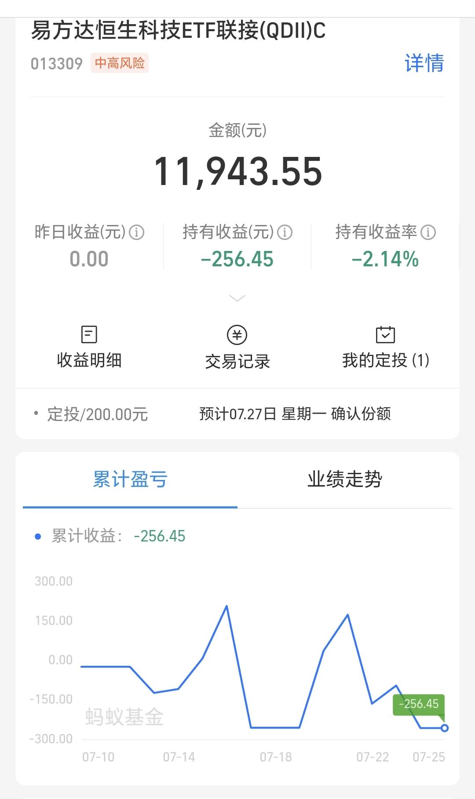This screenshot has width=475, height=799.
Task: Tap the 07-22 axis date label
Action: pos(373,757)
